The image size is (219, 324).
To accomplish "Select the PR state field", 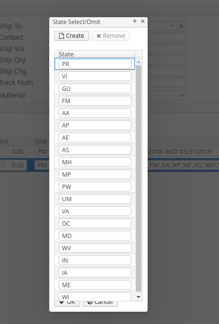I will point(95,64).
